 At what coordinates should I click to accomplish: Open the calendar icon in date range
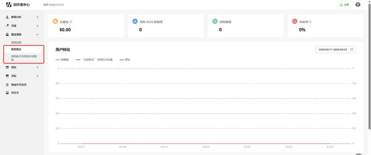(352, 49)
